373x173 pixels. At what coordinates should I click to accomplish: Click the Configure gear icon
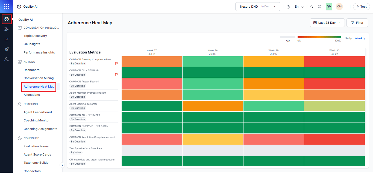click(19, 138)
